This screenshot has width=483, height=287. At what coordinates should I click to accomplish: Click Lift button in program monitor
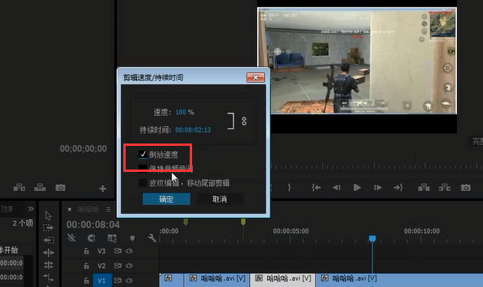424,188
